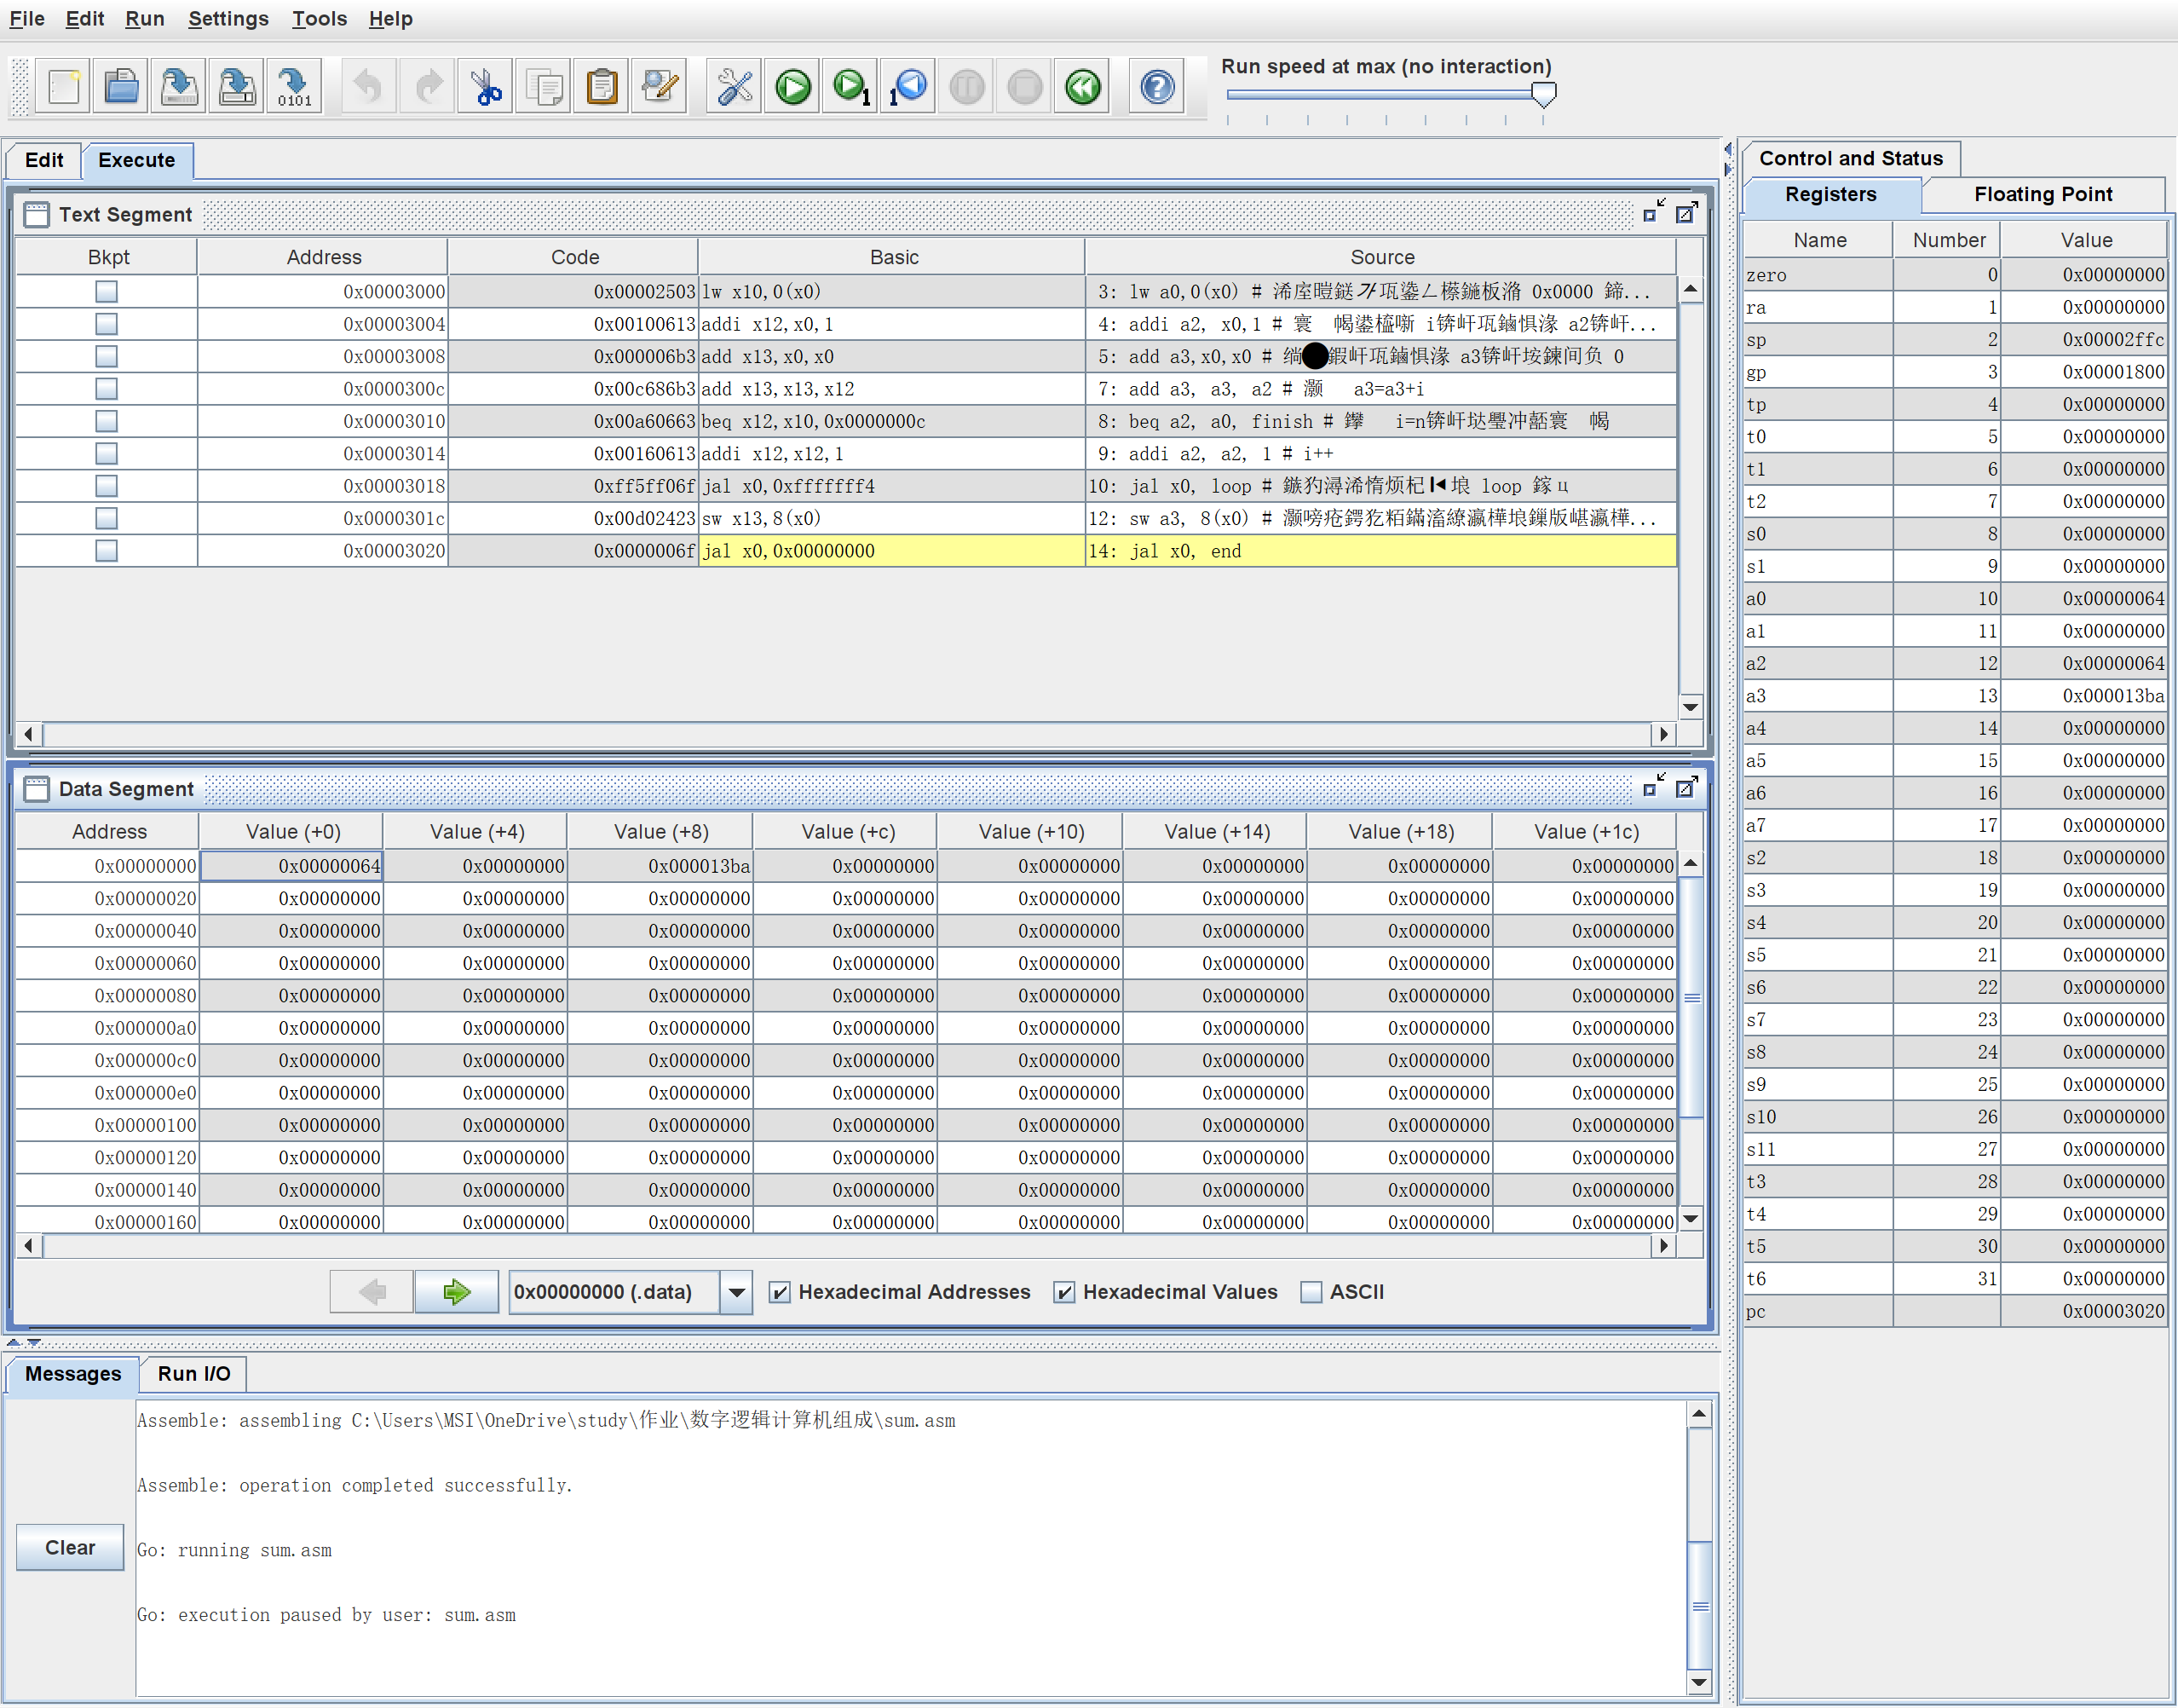Select the pc register value 0x00003020

click(x=2085, y=1311)
